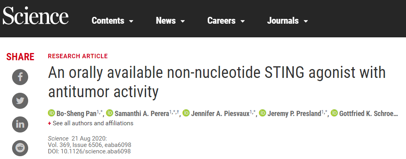The height and width of the screenshot is (159, 406).
Task: Open author link Jennifer A. Piesvaux
Action: (x=220, y=114)
